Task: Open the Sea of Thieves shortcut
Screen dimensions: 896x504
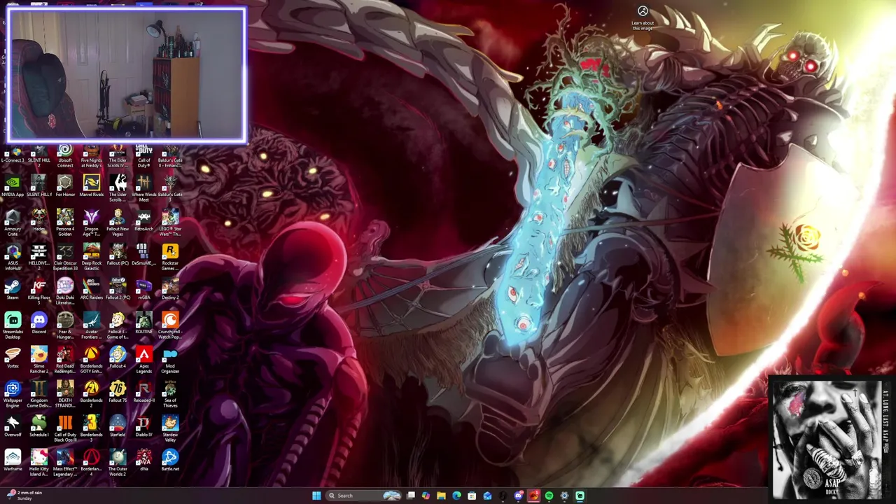Action: pos(170,395)
